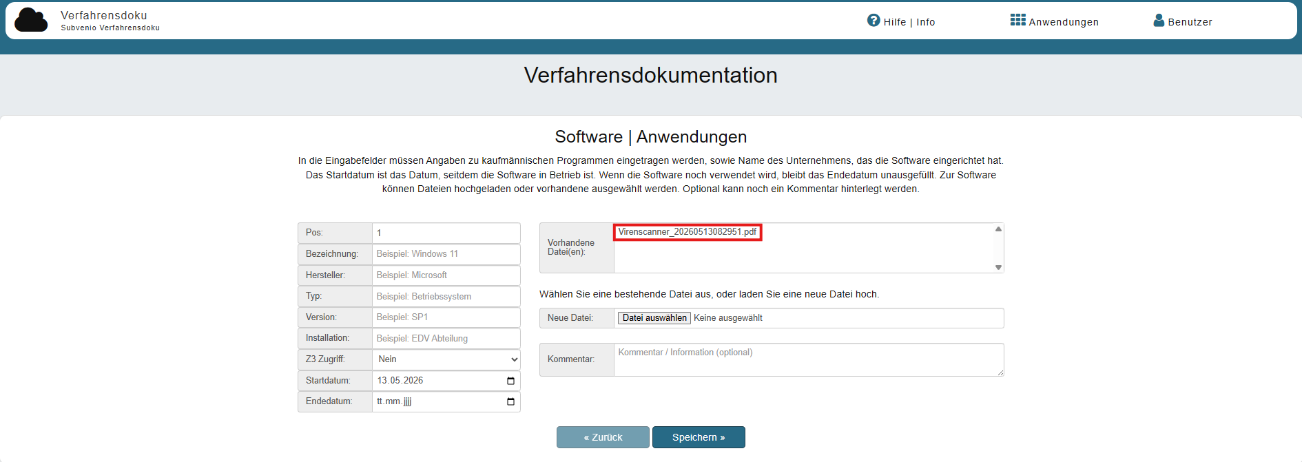
Task: Focus the Bezeichnung input field
Action: [x=446, y=254]
